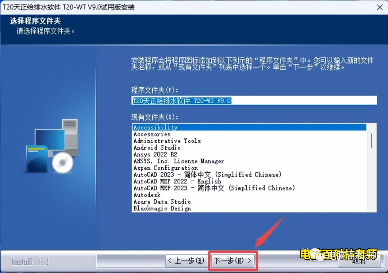Click the 程序文件夹 name input field
Screen dimensions: 388x273
pos(254,100)
